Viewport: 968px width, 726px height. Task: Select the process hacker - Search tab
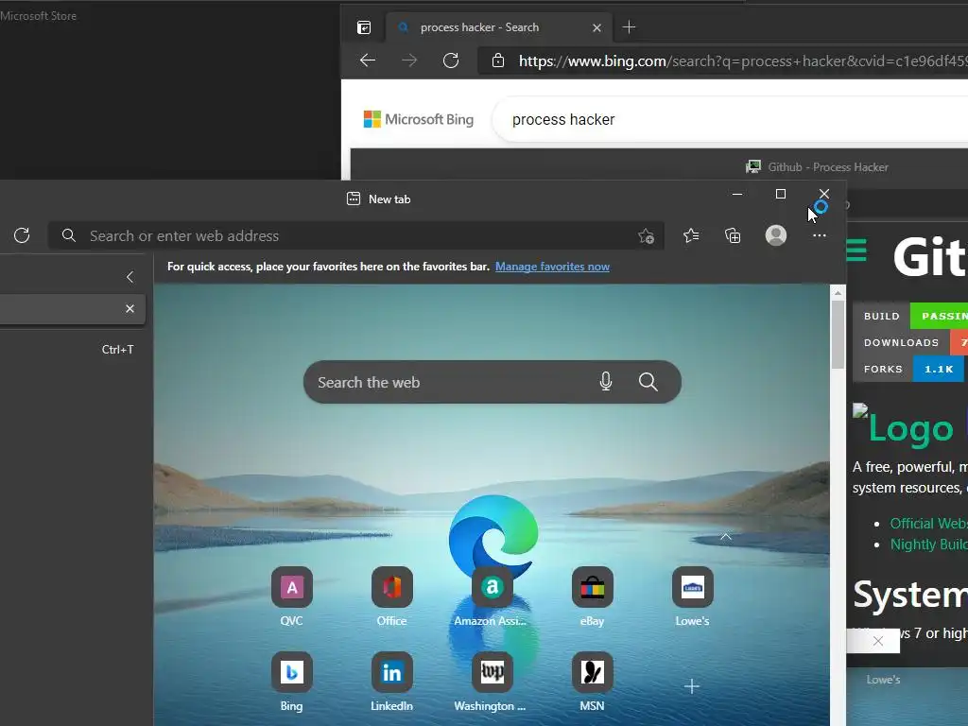pyautogui.click(x=479, y=27)
